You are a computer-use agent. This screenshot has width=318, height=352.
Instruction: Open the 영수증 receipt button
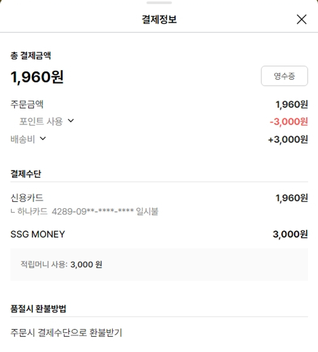click(284, 76)
